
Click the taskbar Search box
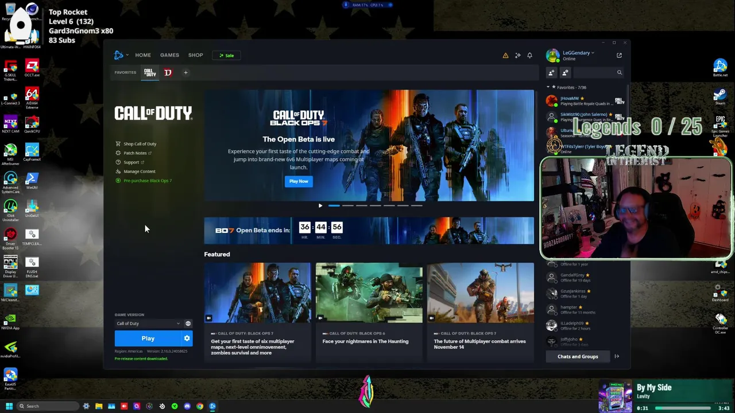click(48, 406)
